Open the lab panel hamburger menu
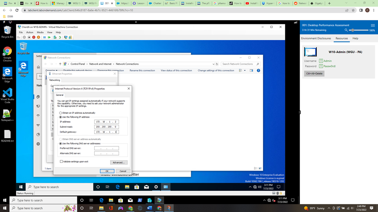 [373, 25]
